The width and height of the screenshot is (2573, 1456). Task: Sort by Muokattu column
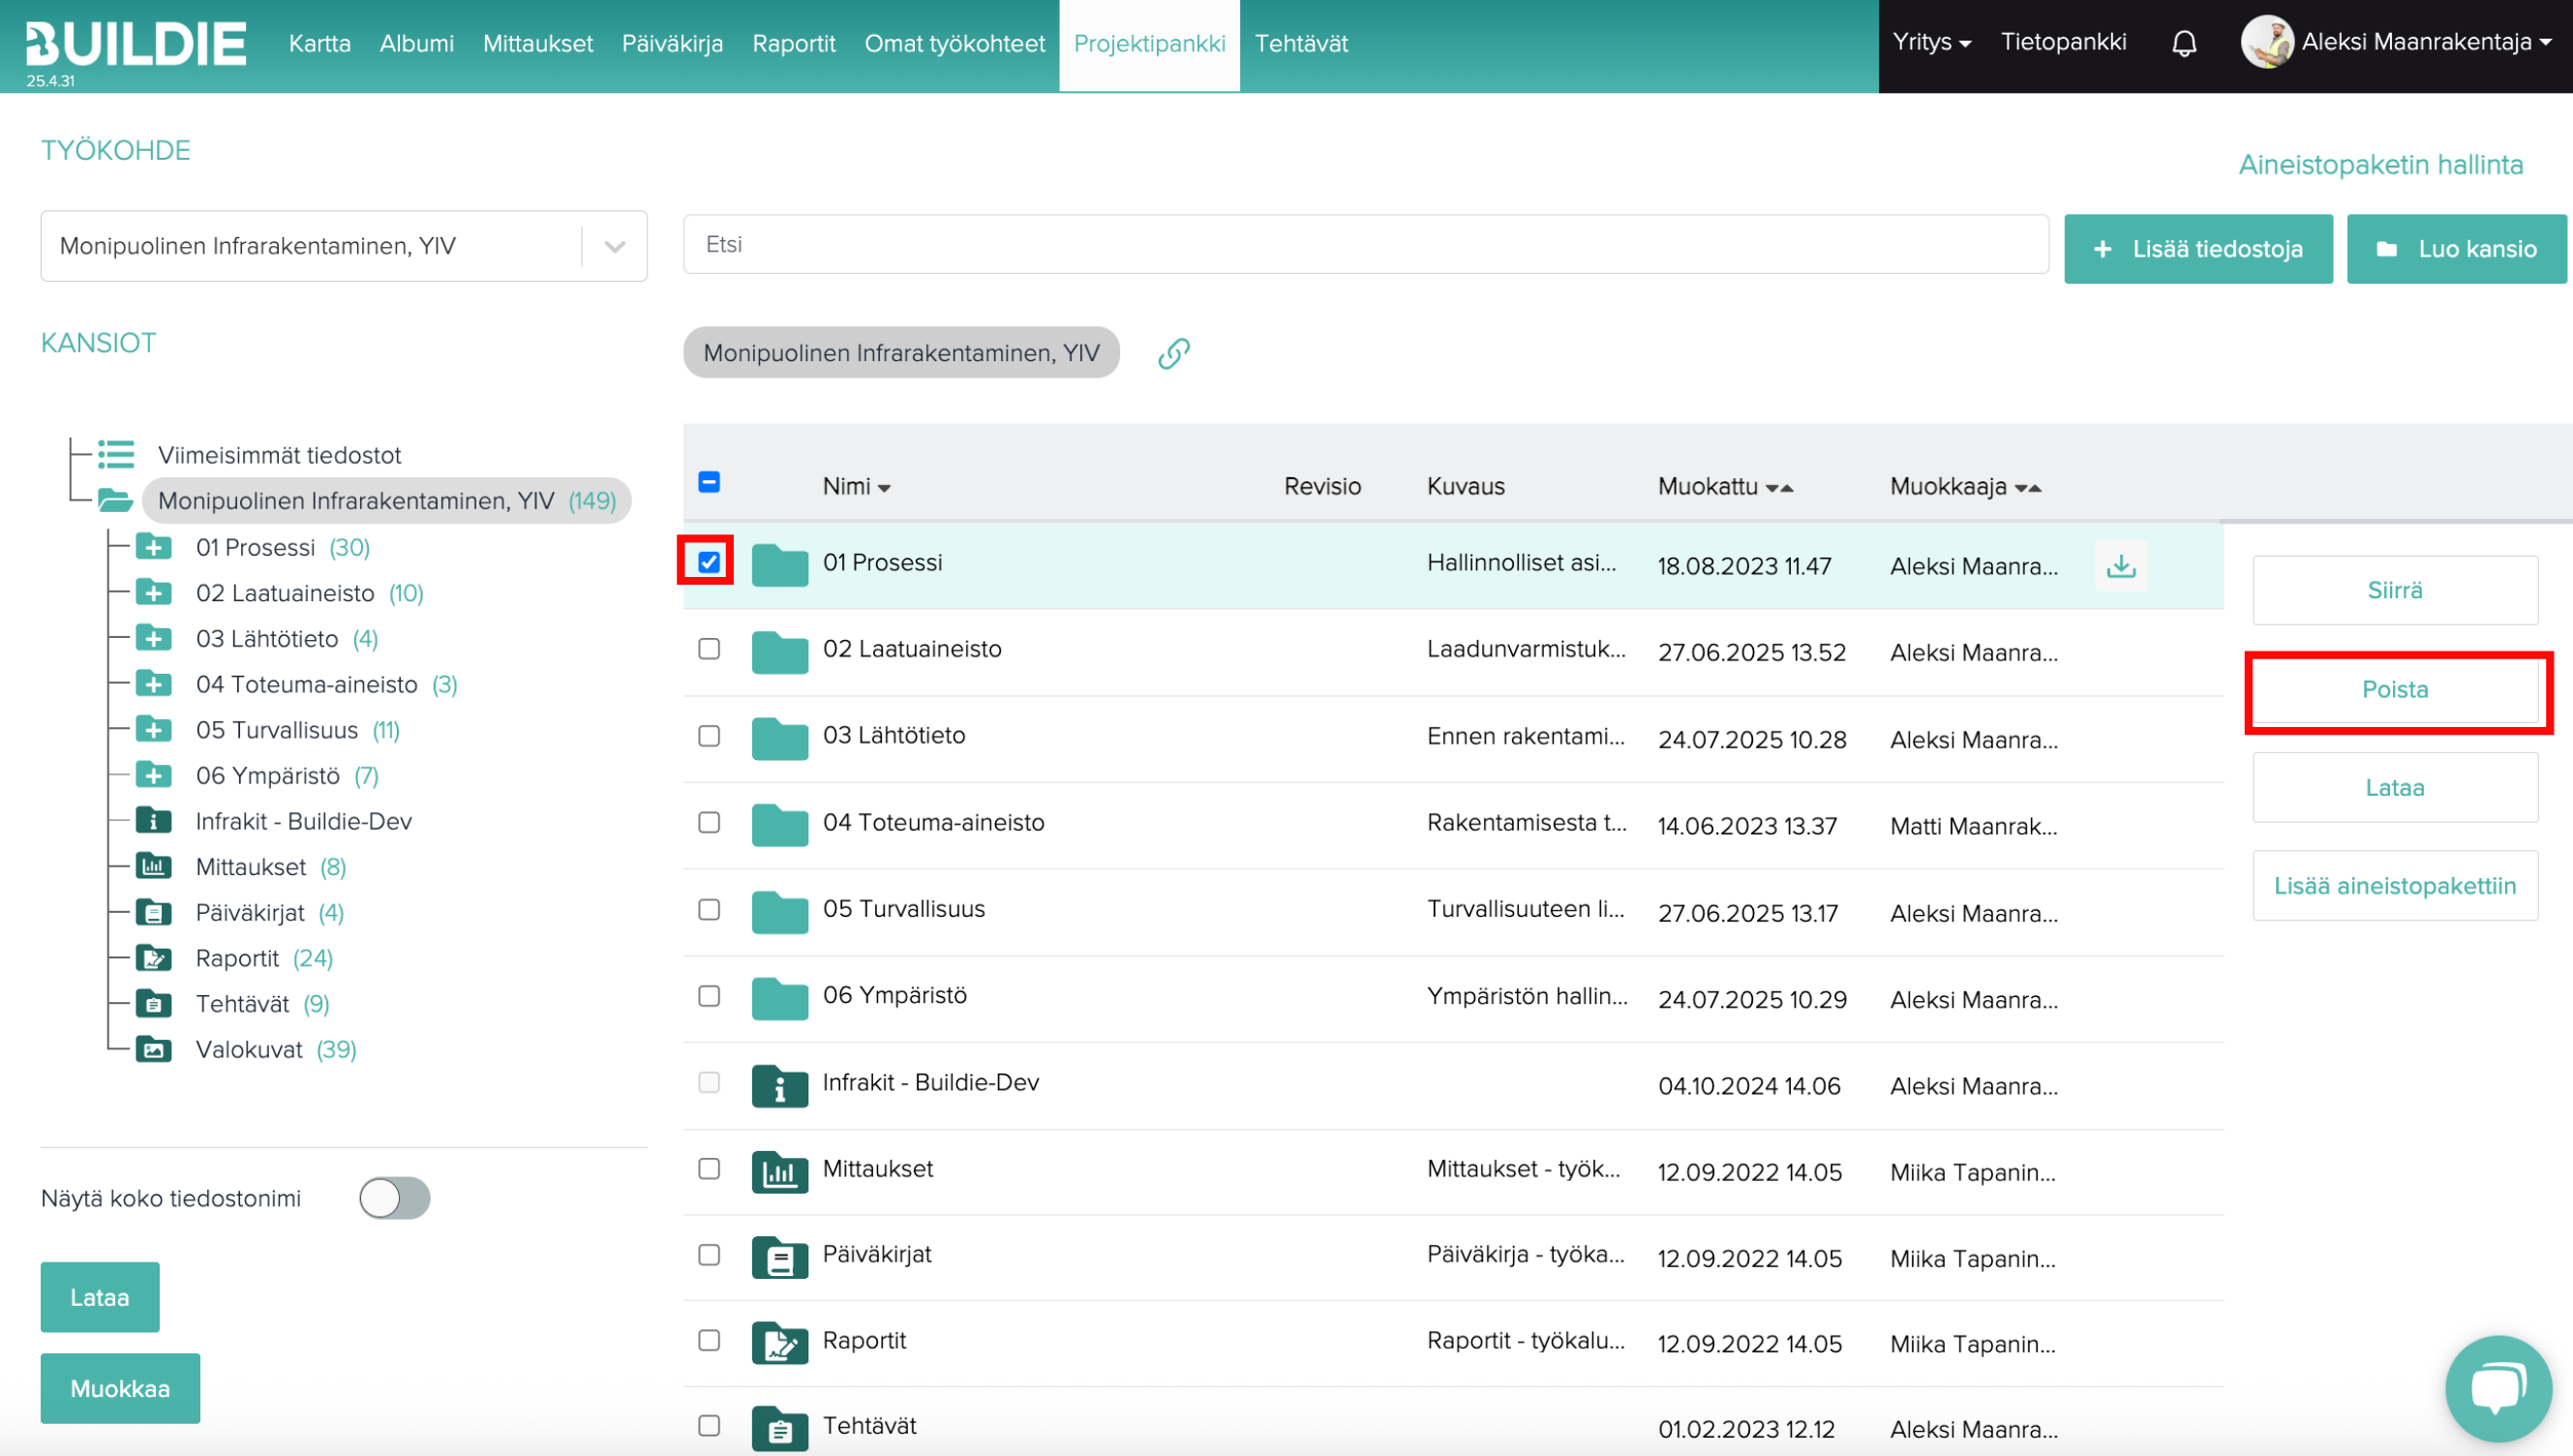coord(1725,486)
